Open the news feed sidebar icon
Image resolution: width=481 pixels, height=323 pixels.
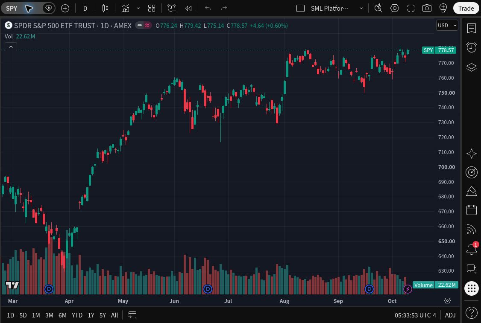click(472, 229)
